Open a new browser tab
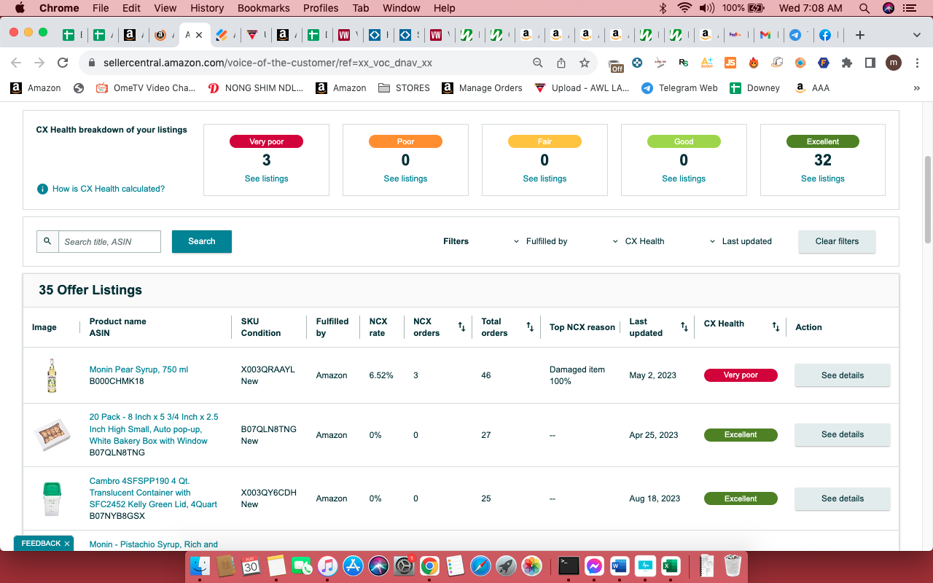Viewport: 933px width, 583px height. click(860, 35)
